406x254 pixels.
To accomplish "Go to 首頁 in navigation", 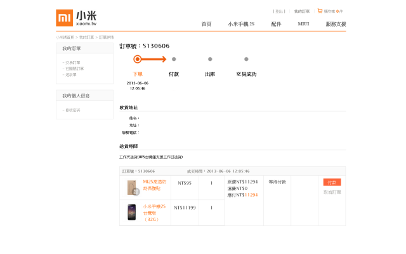I will tap(206, 24).
